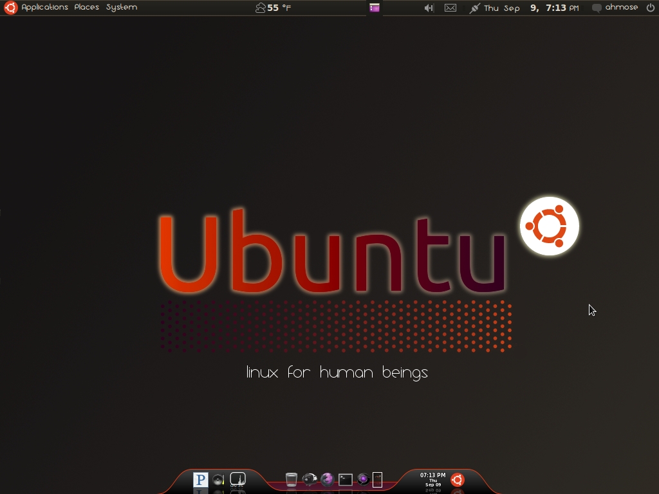Click the Ubuntu logo button in dock
The image size is (659, 494).
pos(458,480)
